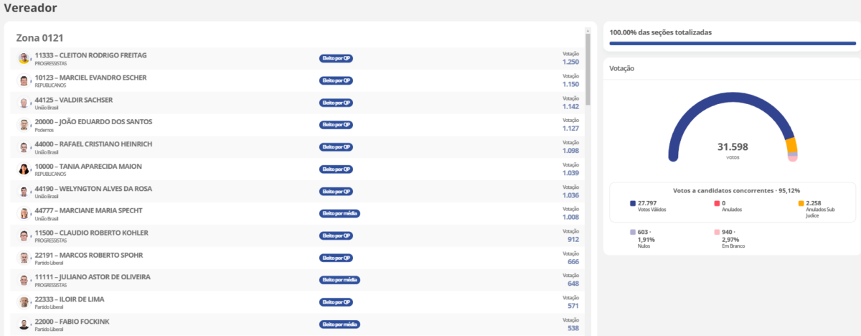Click the orange Anulados Sub Judice swatch
This screenshot has height=336, width=861.
[801, 204]
